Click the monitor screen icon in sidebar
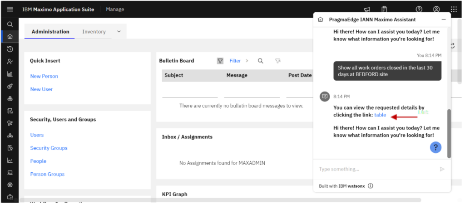 click(x=10, y=173)
